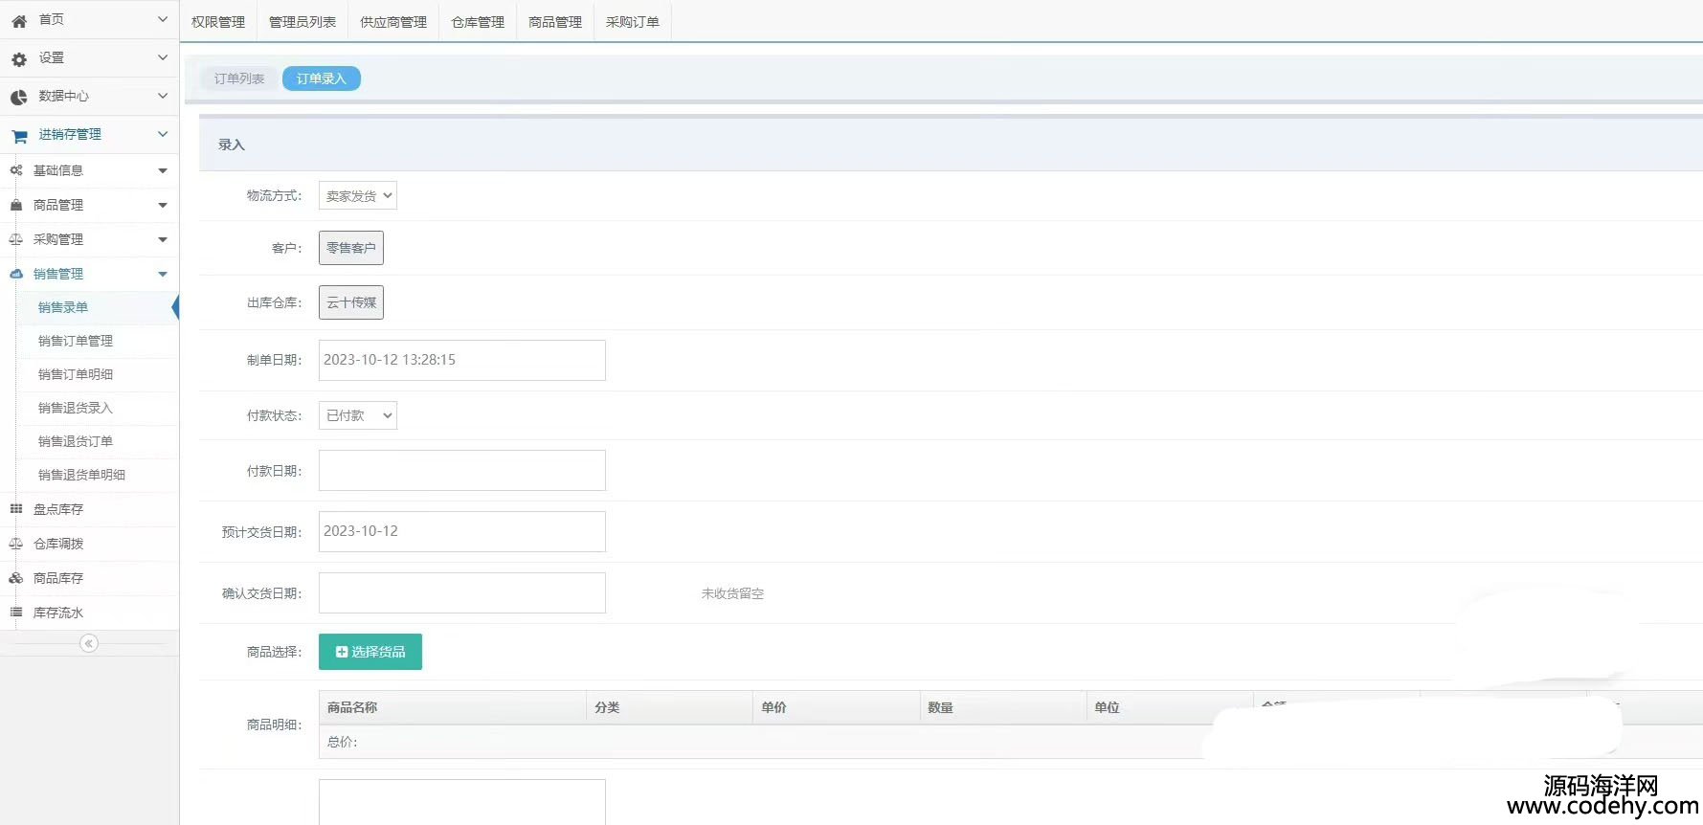Image resolution: width=1703 pixels, height=825 pixels.
Task: Expand the 基础信息 arrow
Action: tap(163, 171)
